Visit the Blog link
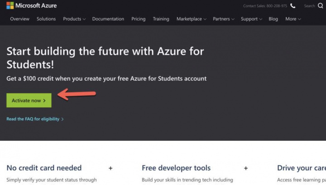Viewport: 326px width, 185px height. pos(273,19)
